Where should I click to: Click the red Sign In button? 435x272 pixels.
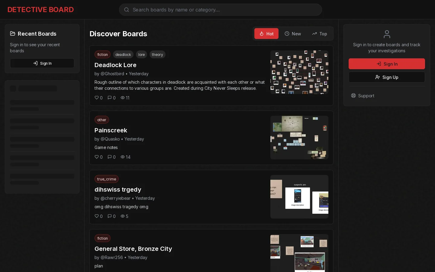[x=387, y=64]
